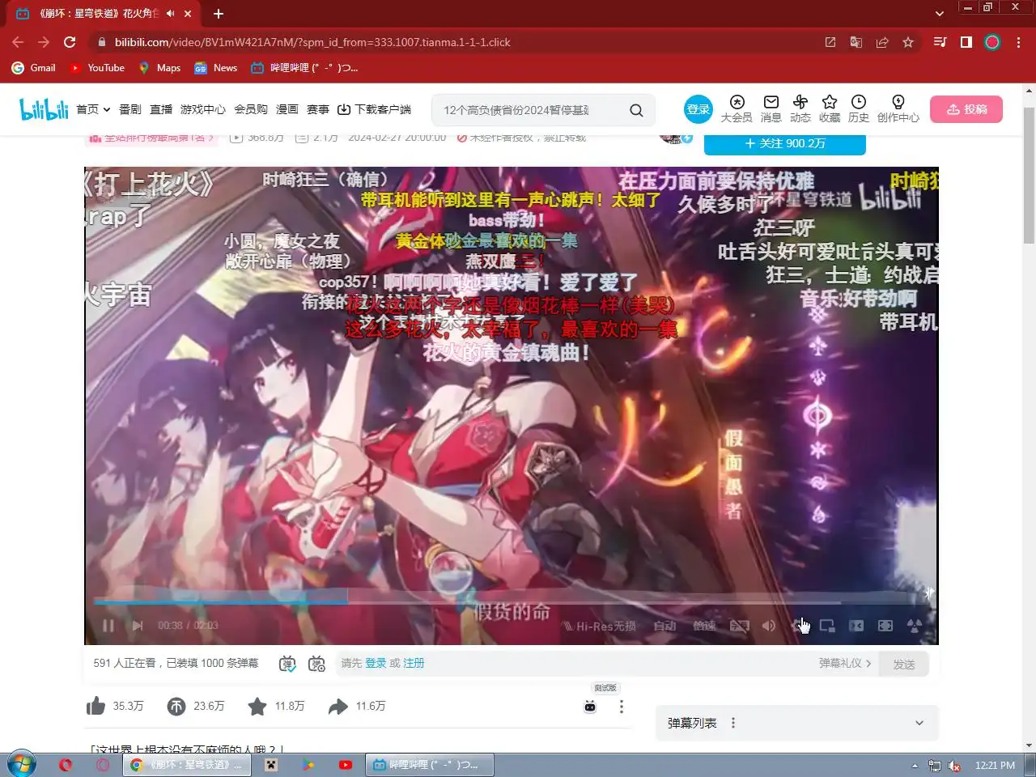Image resolution: width=1036 pixels, height=777 pixels.
Task: Like the video with thumbs-up 35.3万
Action: (x=96, y=706)
